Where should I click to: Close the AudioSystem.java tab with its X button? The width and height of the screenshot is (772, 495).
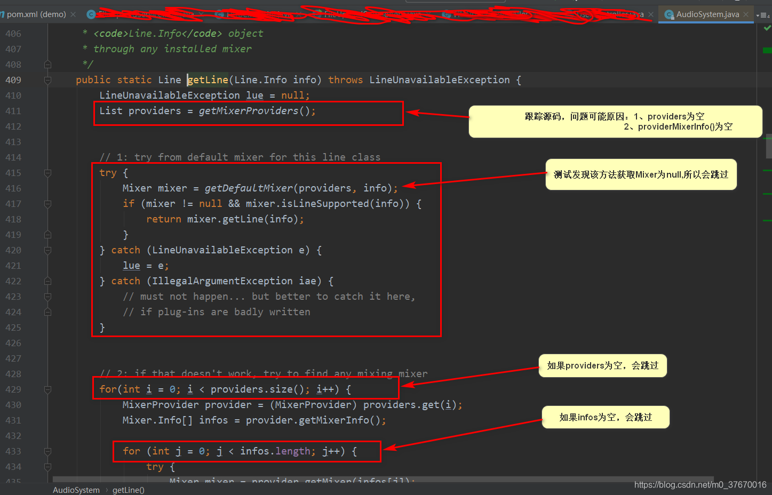pos(746,14)
